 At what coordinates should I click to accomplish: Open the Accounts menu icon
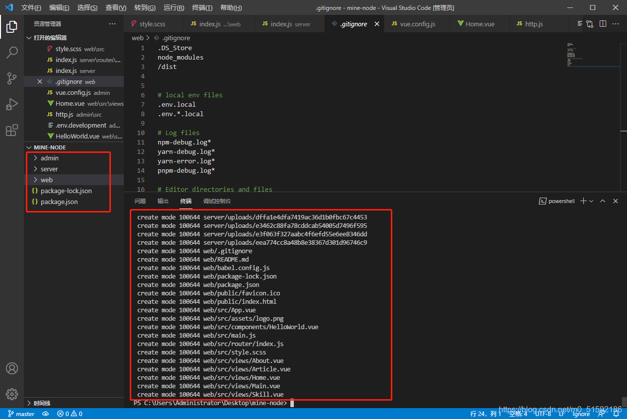pos(12,368)
